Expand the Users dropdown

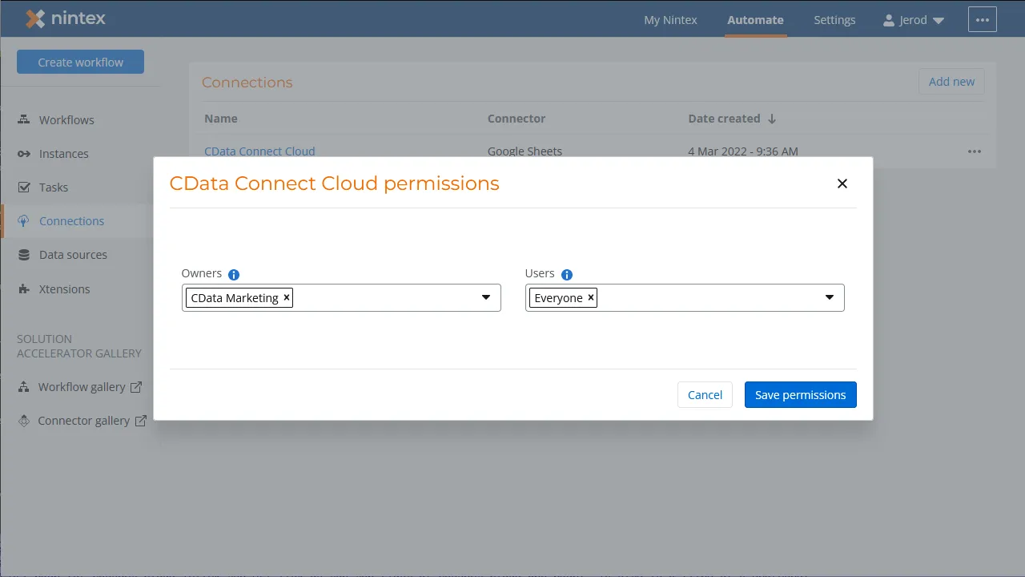click(830, 297)
